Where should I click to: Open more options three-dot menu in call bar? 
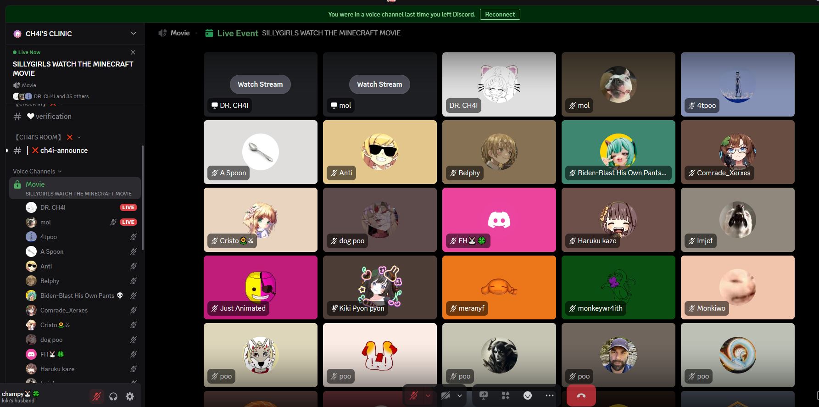point(550,396)
